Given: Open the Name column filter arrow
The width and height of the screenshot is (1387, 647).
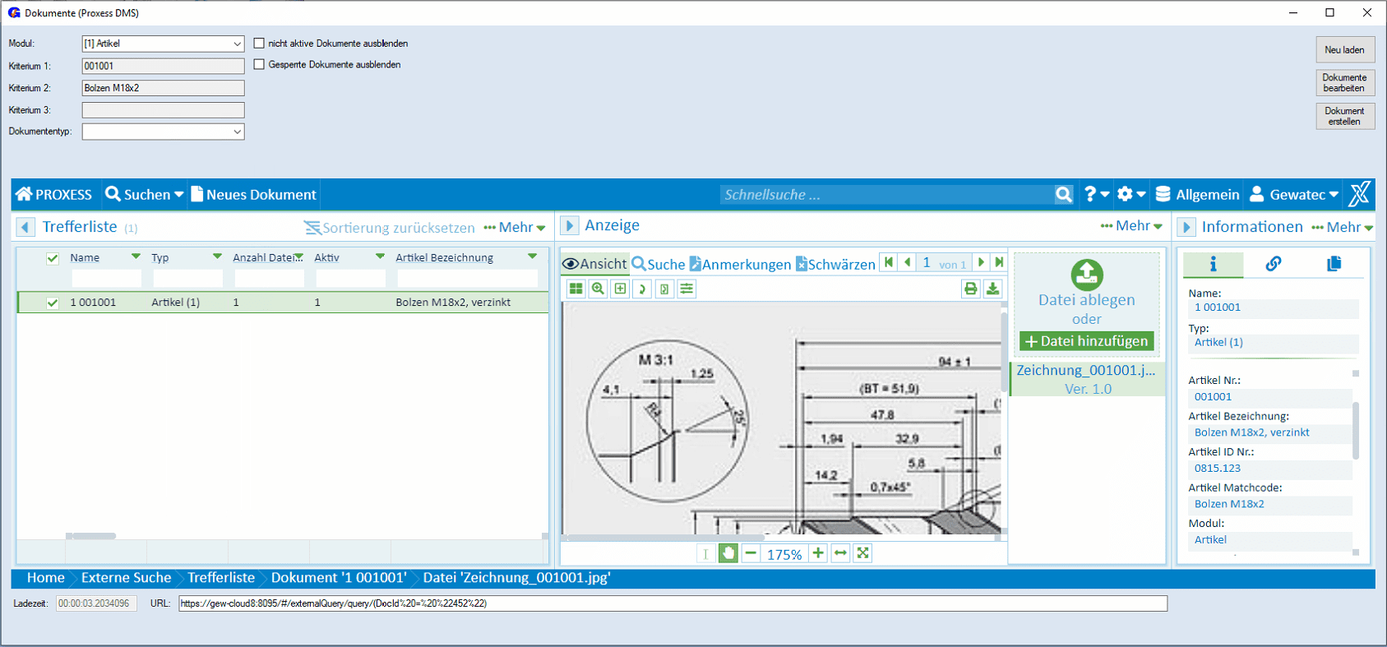Looking at the screenshot, I should [136, 256].
